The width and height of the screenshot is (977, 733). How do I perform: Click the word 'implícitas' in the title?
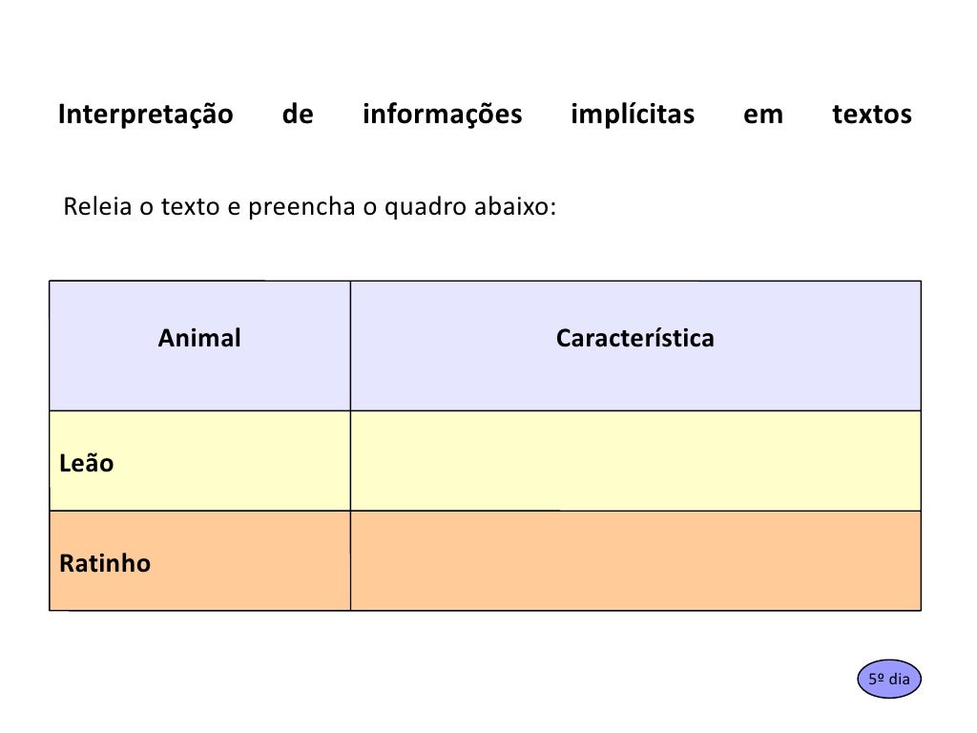(633, 115)
